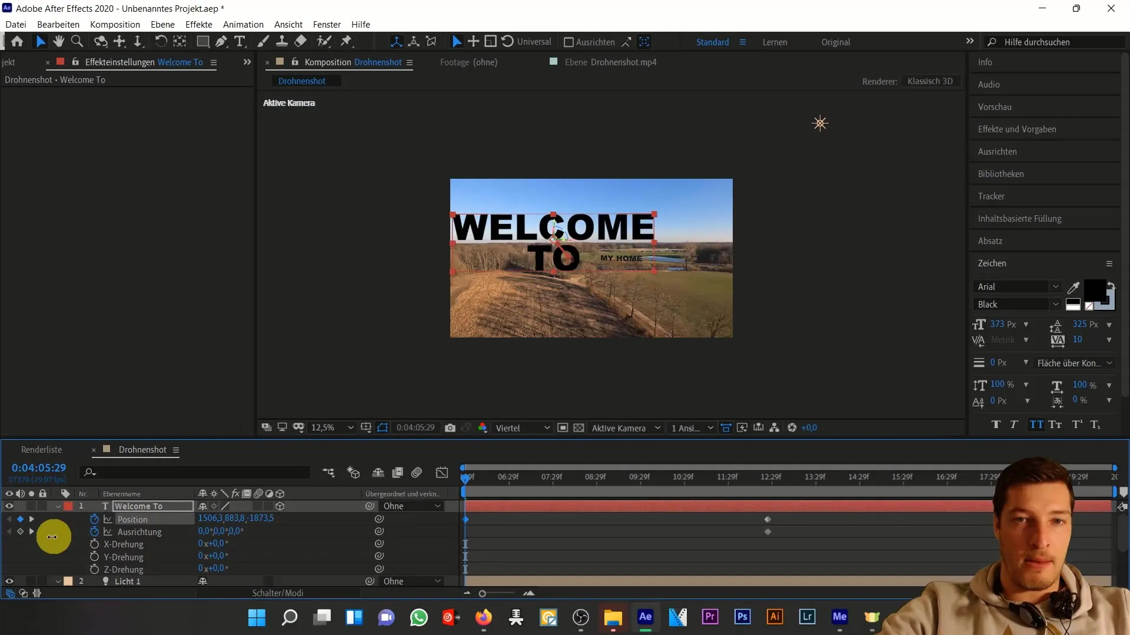Select the Rectangle shape tool
Image resolution: width=1130 pixels, height=635 pixels.
tap(202, 42)
